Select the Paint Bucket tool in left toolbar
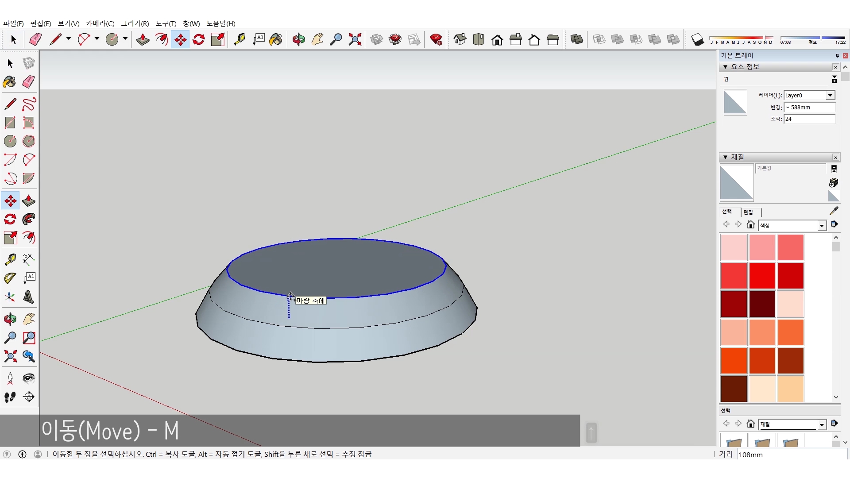This screenshot has height=478, width=850. click(9, 82)
